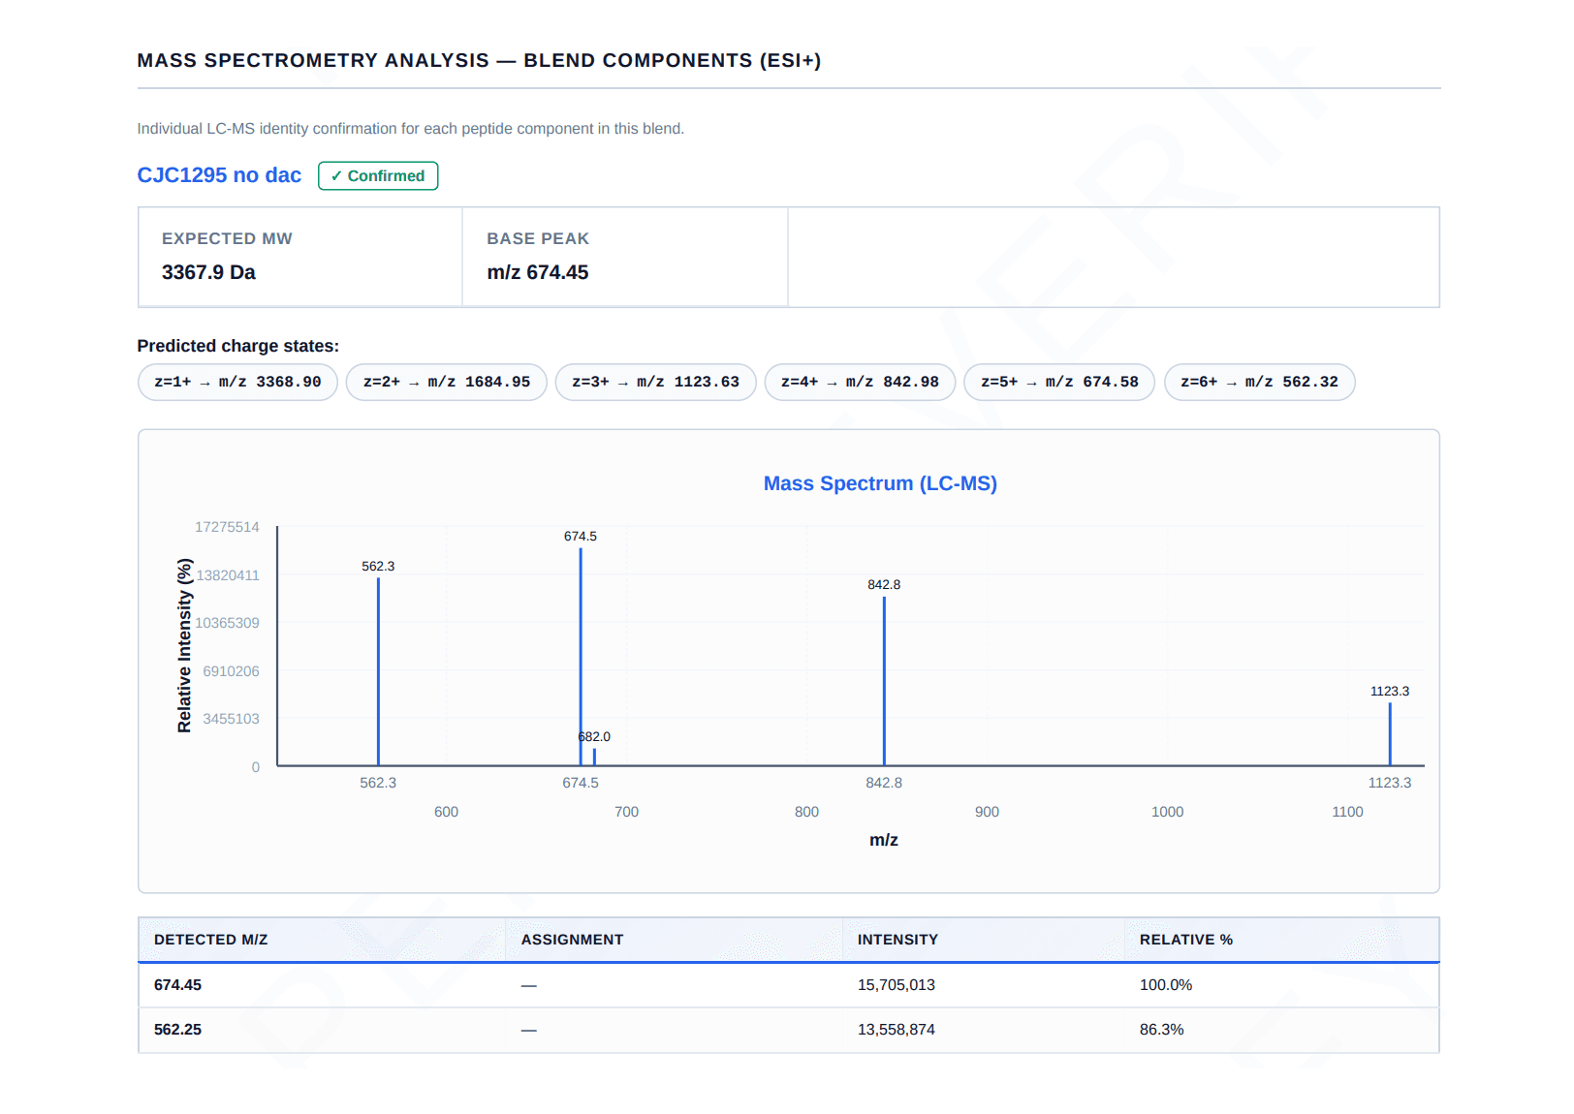Click the Assignment column header
The height and width of the screenshot is (1114, 1574).
[572, 940]
